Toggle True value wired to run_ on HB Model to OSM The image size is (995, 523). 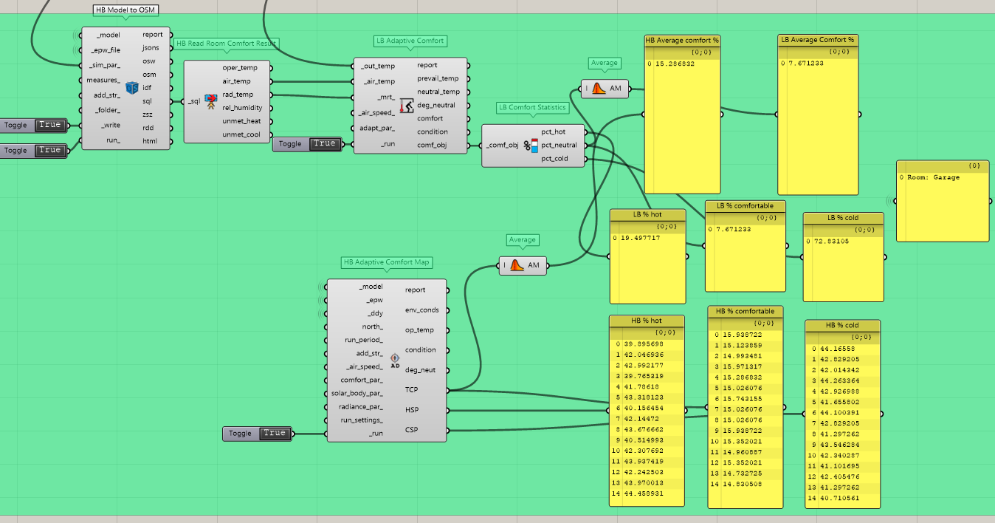click(x=49, y=150)
